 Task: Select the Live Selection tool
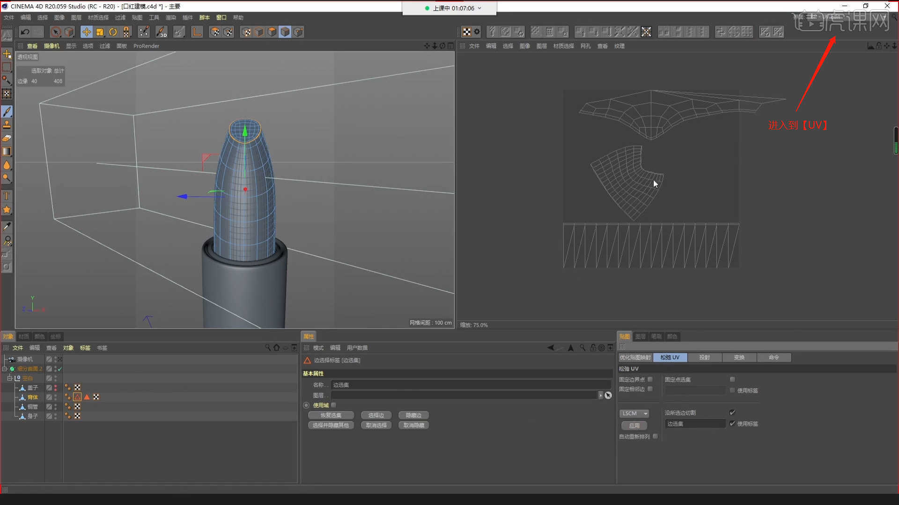56,32
